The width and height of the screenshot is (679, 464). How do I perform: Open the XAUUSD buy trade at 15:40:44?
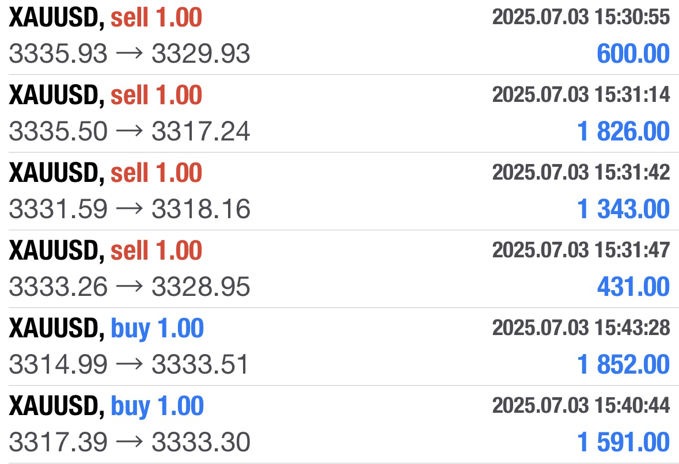click(x=340, y=425)
